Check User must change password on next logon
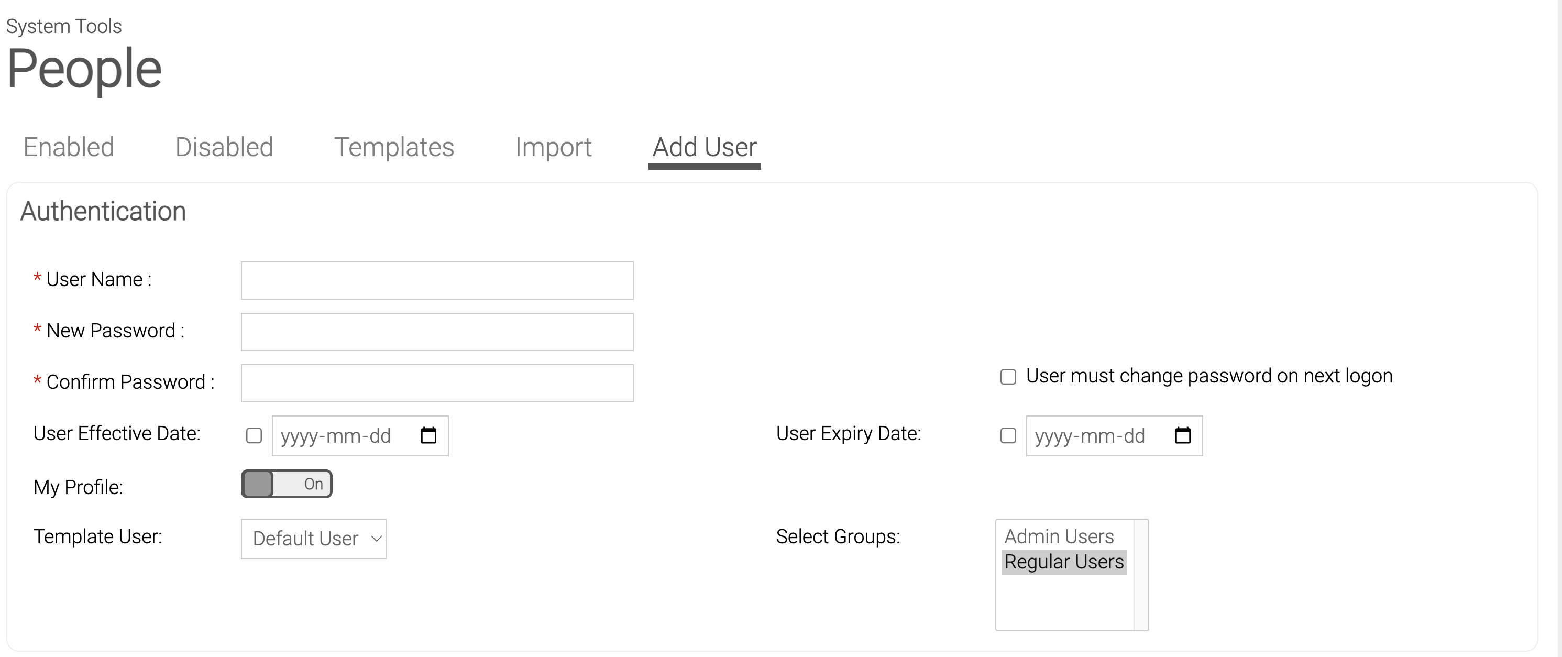This screenshot has width=1562, height=657. coord(1008,377)
